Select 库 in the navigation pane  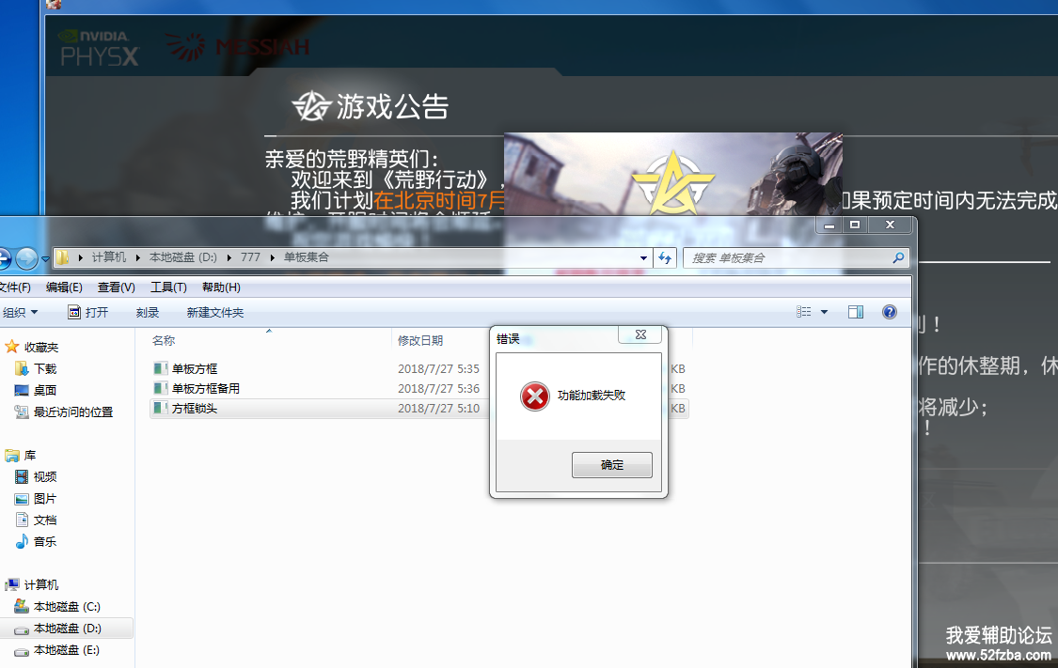tap(30, 455)
